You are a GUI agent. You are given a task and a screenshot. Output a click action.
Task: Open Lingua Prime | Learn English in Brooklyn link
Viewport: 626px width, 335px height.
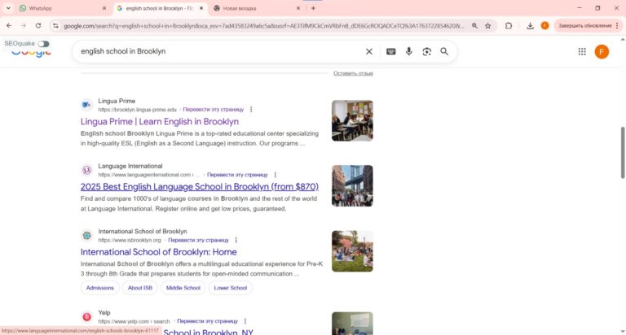point(159,122)
